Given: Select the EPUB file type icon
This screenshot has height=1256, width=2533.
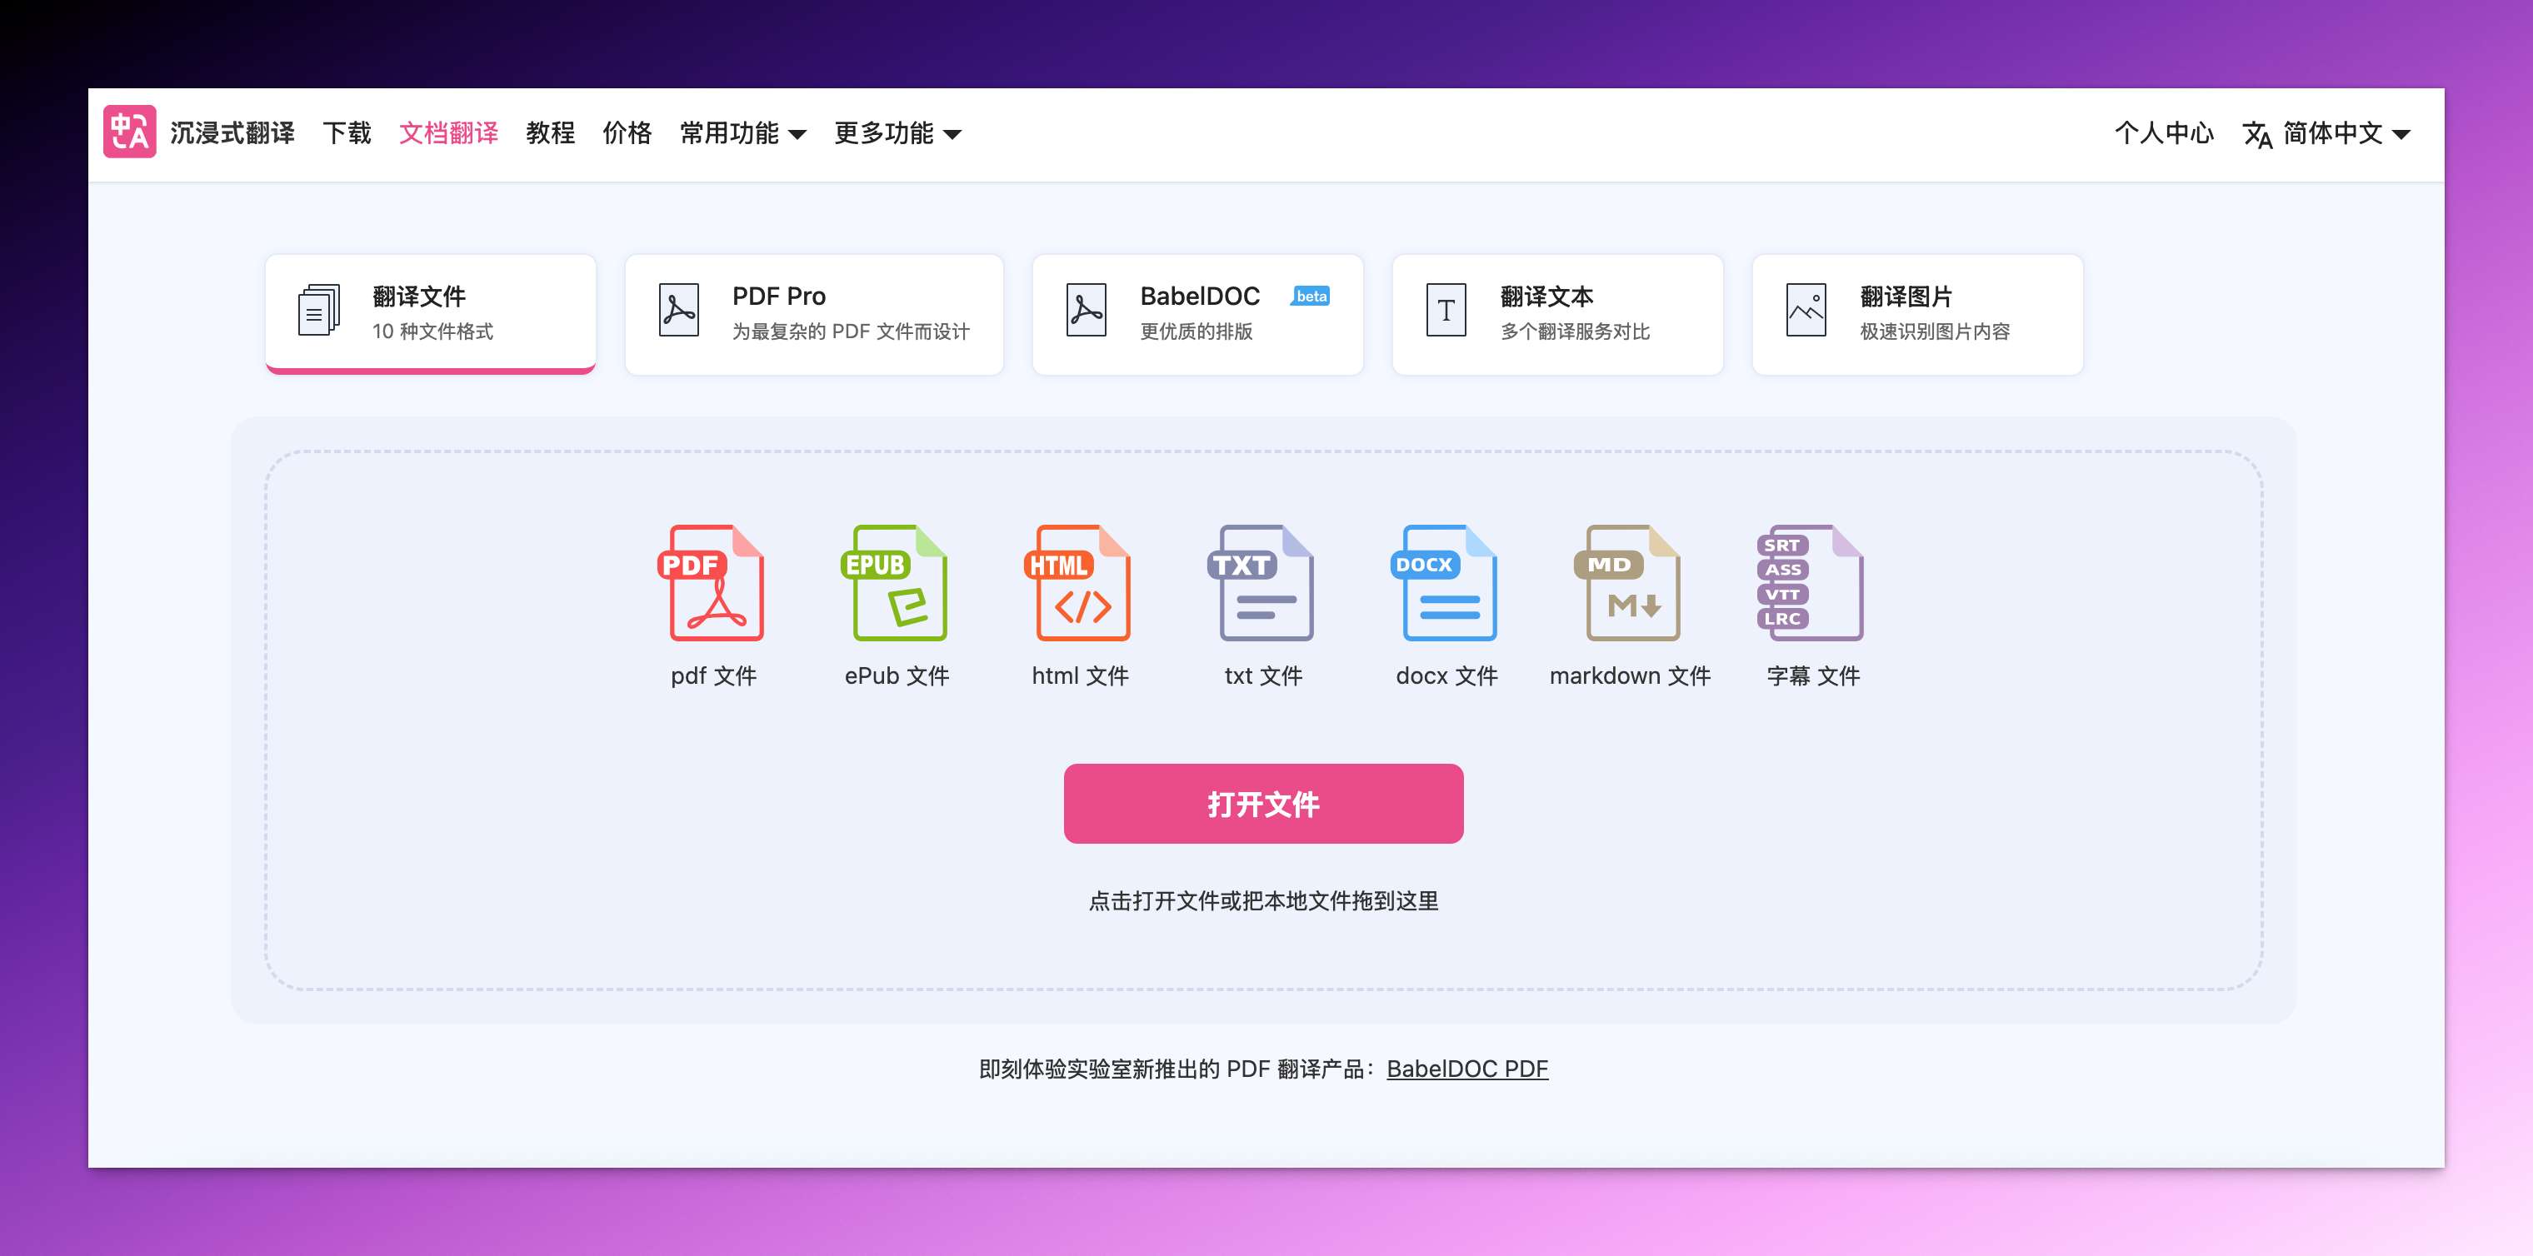Looking at the screenshot, I should coord(895,583).
